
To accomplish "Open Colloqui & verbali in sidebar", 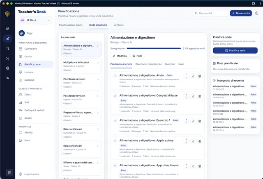I will [x=35, y=110].
